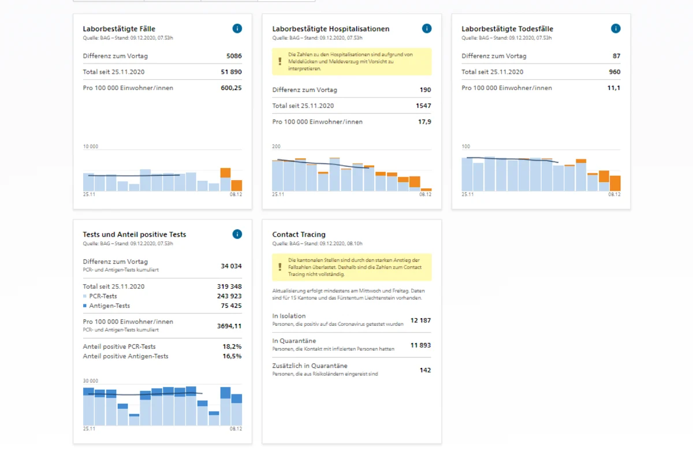Click the Todesfälle bar chart
Viewport: 693px width, 462px height.
[541, 171]
